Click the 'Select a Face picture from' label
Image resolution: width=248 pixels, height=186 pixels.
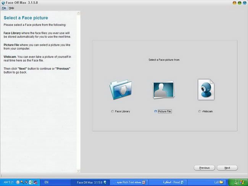(164, 60)
